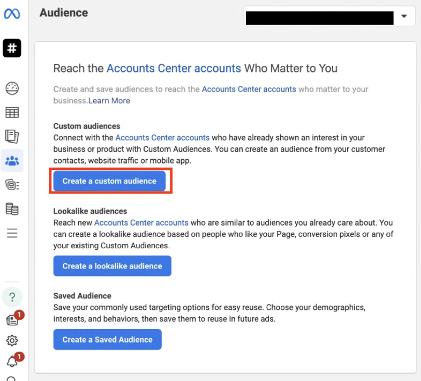Open the ad account selector dropdown
Viewport: 421px width, 381px height.
[327, 17]
